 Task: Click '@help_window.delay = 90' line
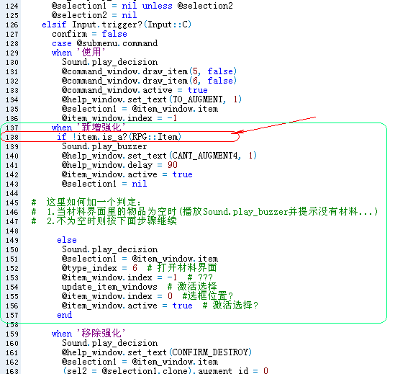[119, 165]
